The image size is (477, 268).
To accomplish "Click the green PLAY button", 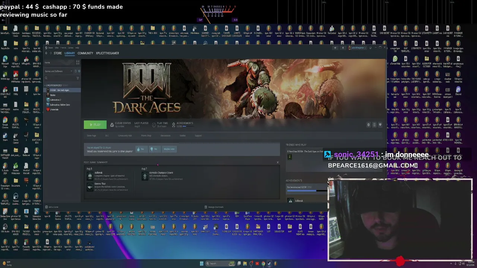I will (95, 125).
